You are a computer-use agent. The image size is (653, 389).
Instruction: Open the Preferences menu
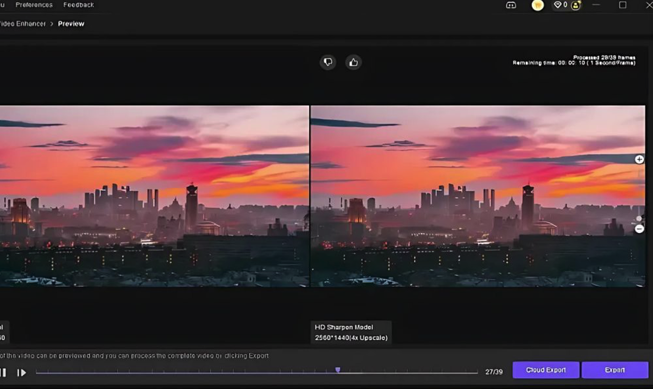point(34,5)
